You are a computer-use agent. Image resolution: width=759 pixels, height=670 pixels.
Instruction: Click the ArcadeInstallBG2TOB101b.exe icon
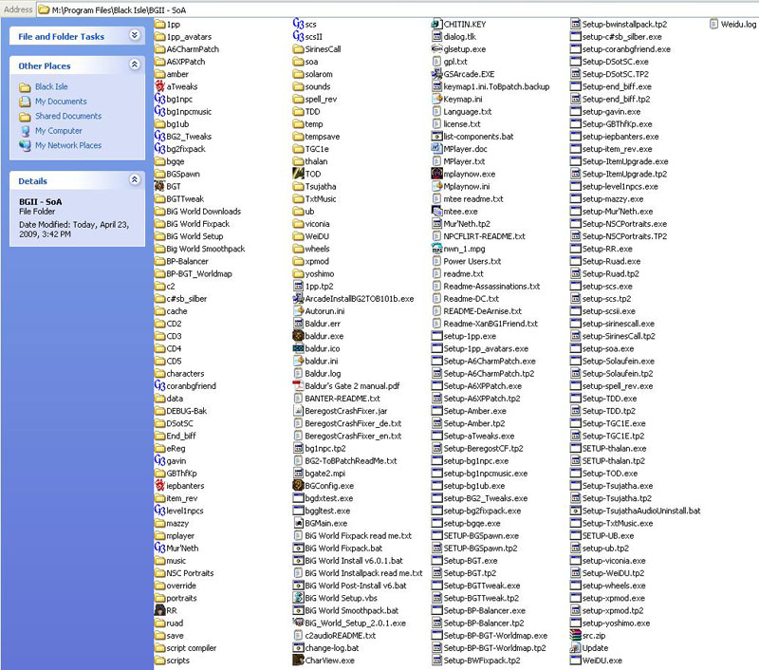pos(298,299)
